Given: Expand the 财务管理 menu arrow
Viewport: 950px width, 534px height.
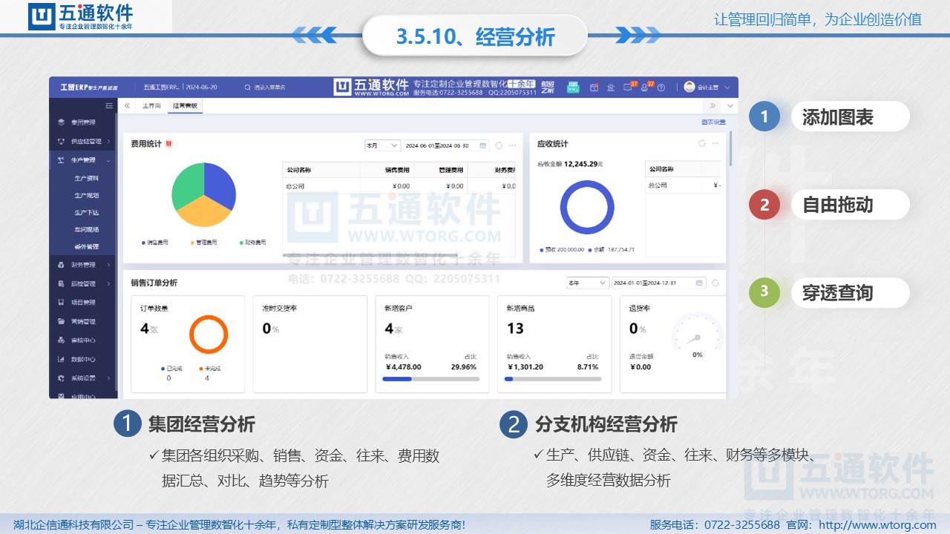Looking at the screenshot, I should pyautogui.click(x=108, y=265).
